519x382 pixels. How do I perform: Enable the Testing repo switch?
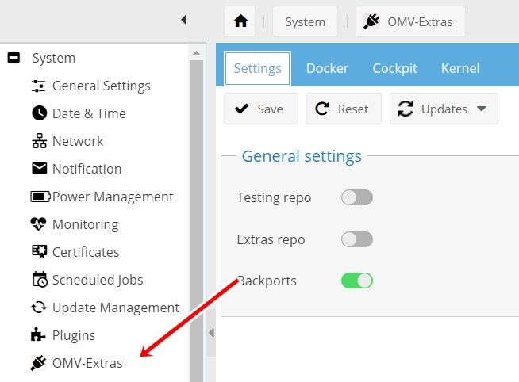357,197
